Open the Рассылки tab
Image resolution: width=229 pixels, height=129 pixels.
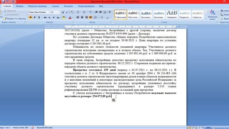(x=68, y=6)
